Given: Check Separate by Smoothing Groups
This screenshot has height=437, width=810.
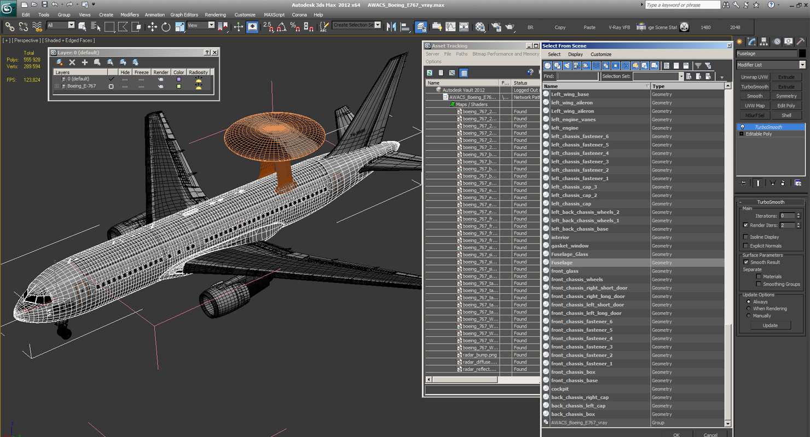Looking at the screenshot, I should click(759, 284).
